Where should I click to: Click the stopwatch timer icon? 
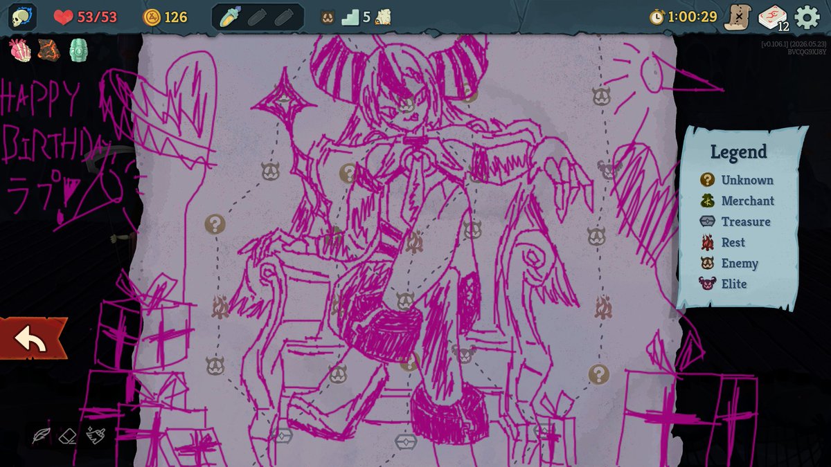pos(656,17)
